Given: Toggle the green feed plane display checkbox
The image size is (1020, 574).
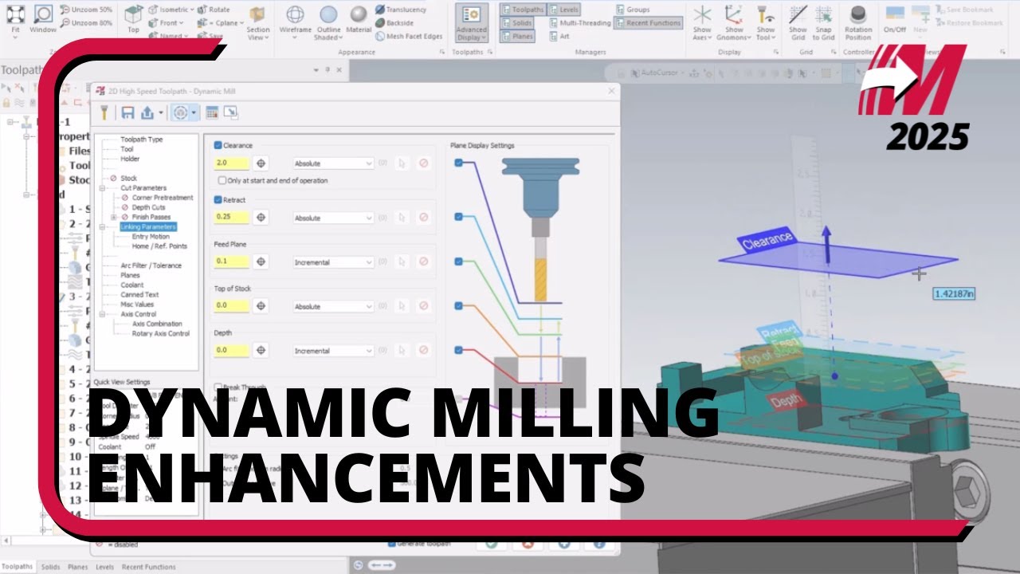Looking at the screenshot, I should point(459,261).
